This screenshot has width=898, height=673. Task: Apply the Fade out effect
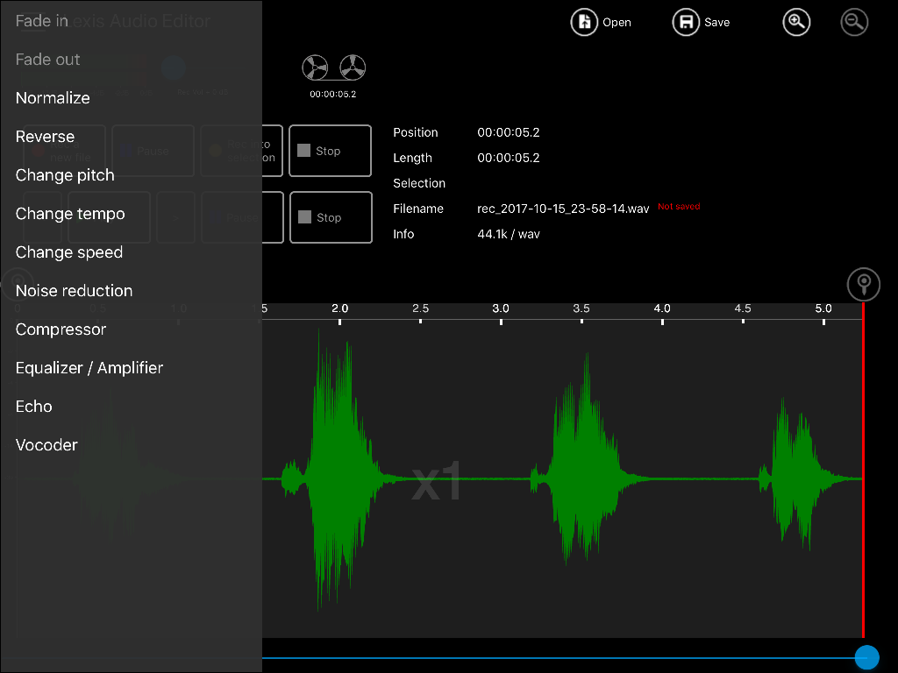[47, 60]
